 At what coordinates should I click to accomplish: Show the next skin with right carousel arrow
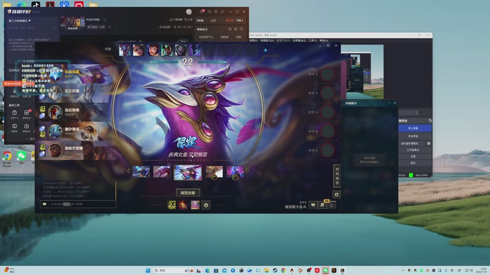[x=247, y=171]
